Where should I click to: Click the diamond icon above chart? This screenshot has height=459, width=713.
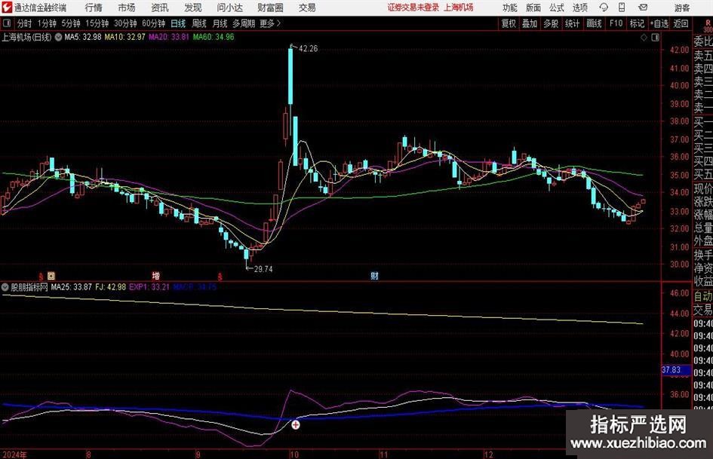[x=644, y=38]
